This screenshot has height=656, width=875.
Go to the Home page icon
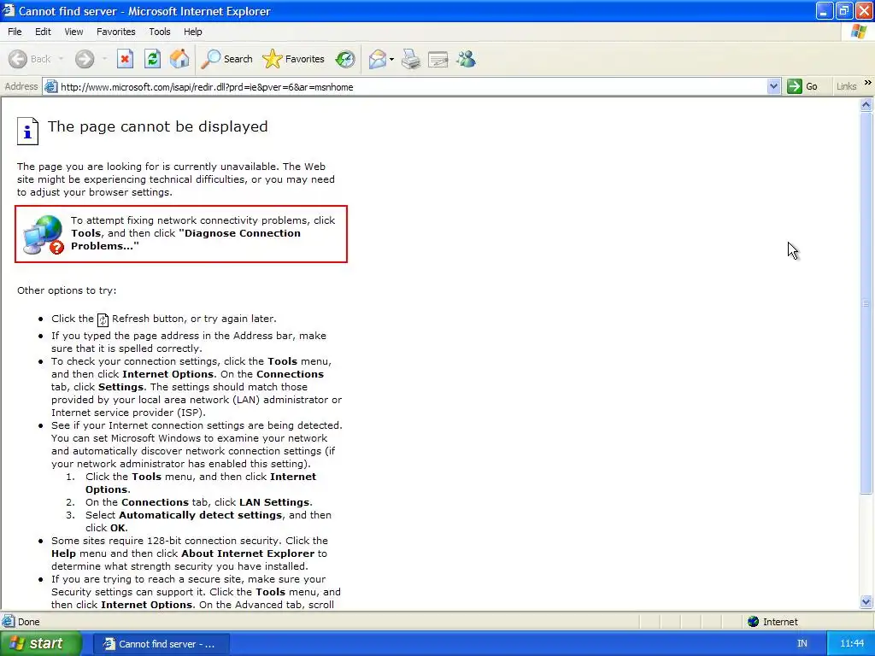pyautogui.click(x=179, y=59)
